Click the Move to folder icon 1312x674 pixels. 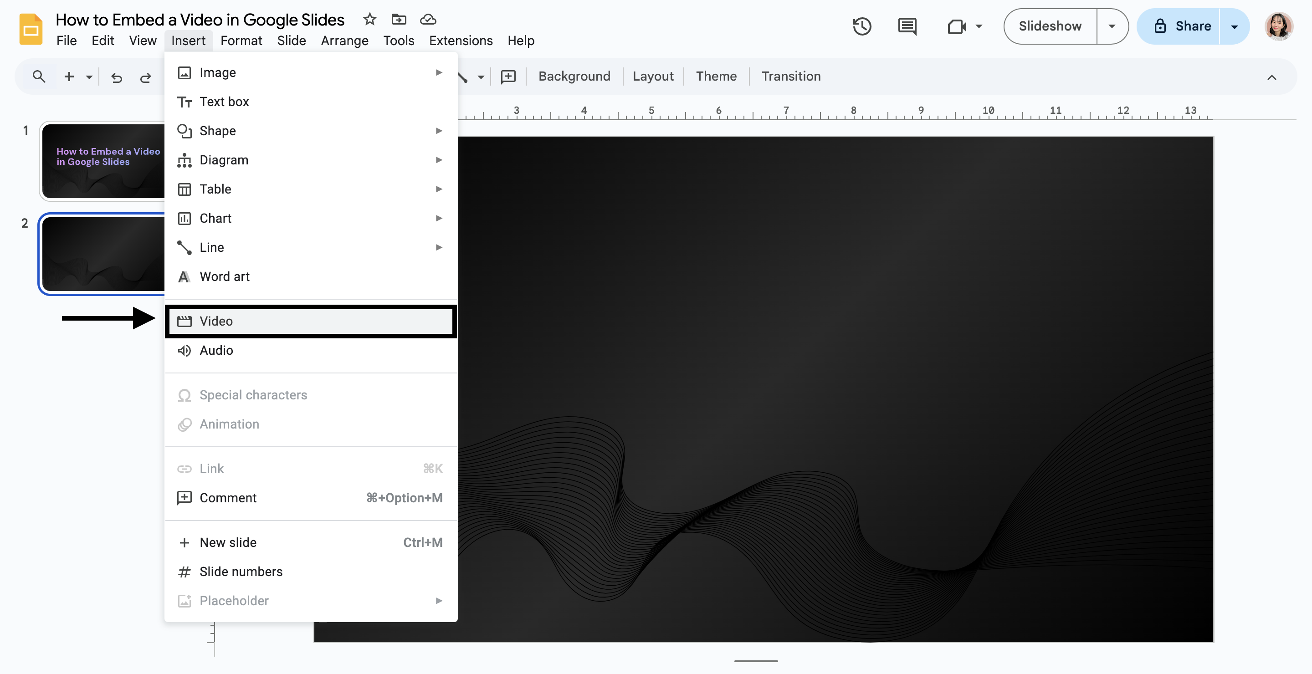click(x=398, y=19)
